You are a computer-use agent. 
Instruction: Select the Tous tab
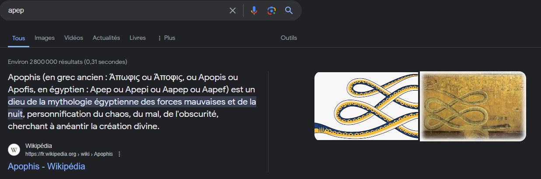pos(18,38)
